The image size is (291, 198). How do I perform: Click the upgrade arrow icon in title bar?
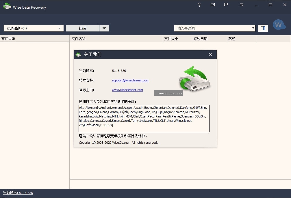pos(199,5)
